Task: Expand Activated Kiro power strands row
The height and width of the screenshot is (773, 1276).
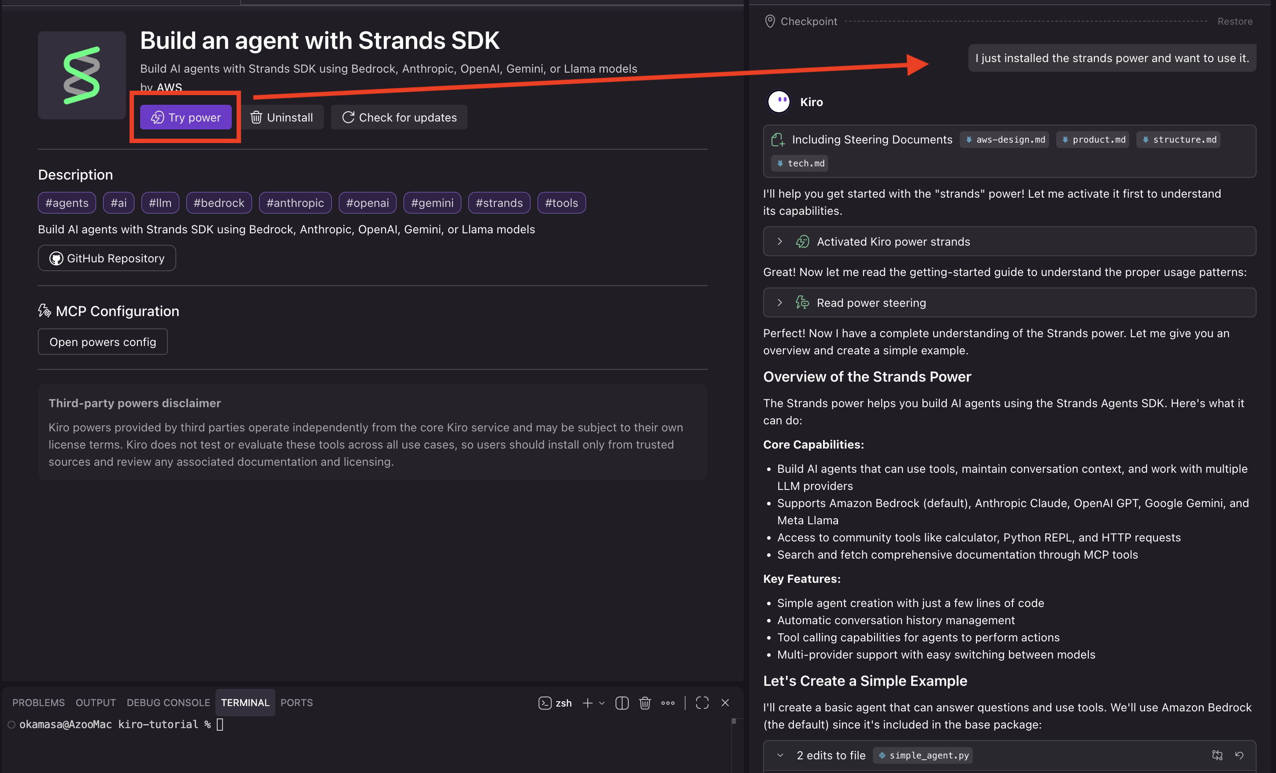Action: click(x=779, y=242)
